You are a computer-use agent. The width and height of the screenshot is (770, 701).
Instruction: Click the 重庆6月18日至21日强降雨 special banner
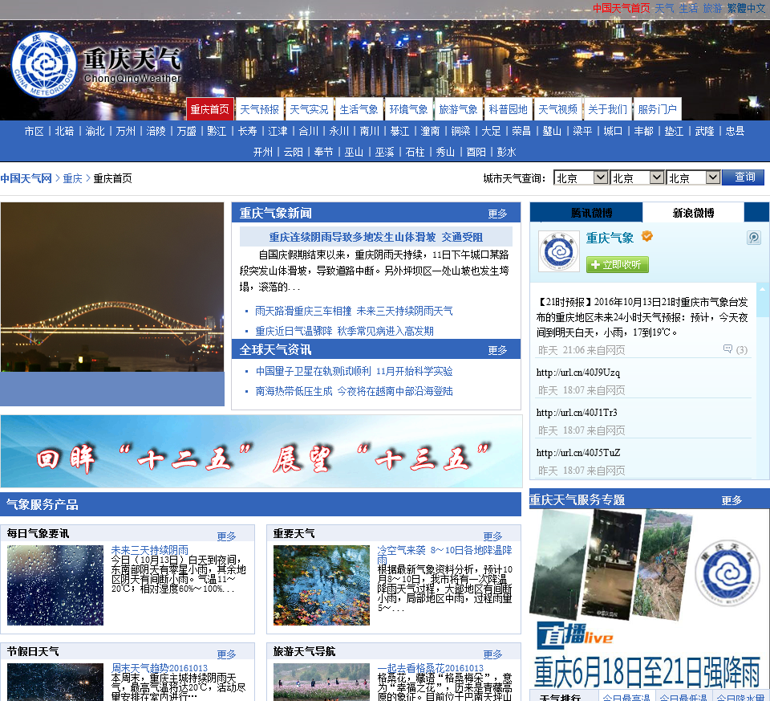(646, 672)
